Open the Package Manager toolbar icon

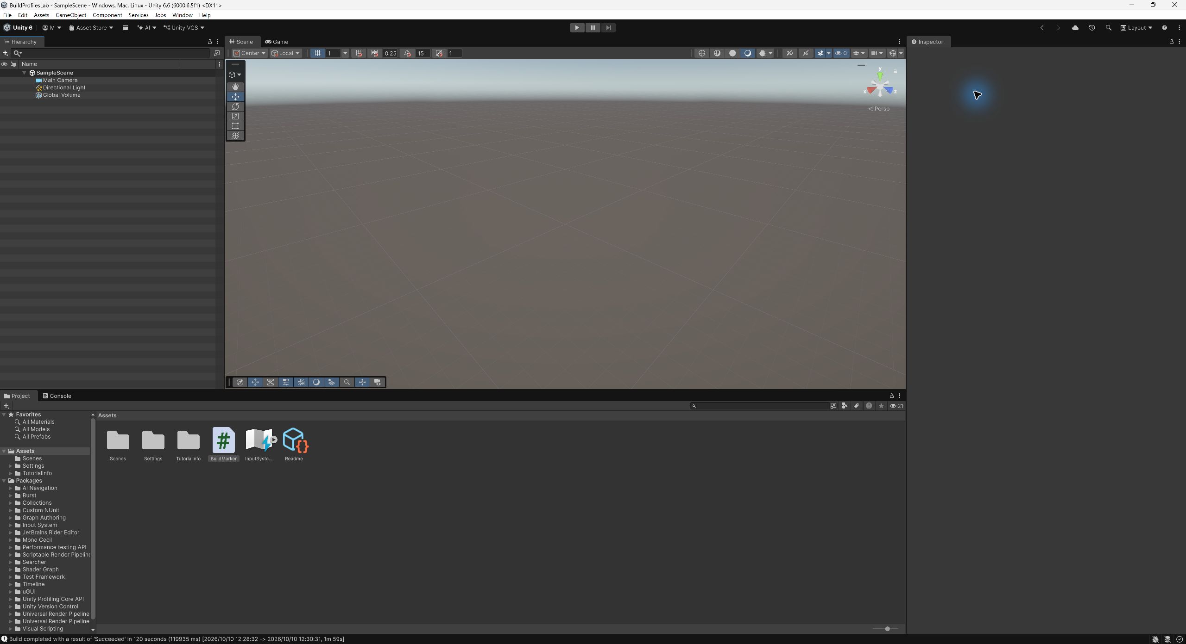[125, 28]
